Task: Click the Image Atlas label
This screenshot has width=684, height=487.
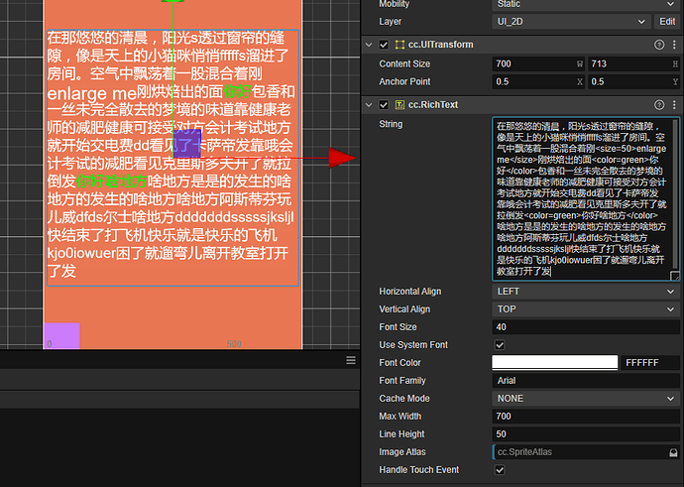Action: 402,452
